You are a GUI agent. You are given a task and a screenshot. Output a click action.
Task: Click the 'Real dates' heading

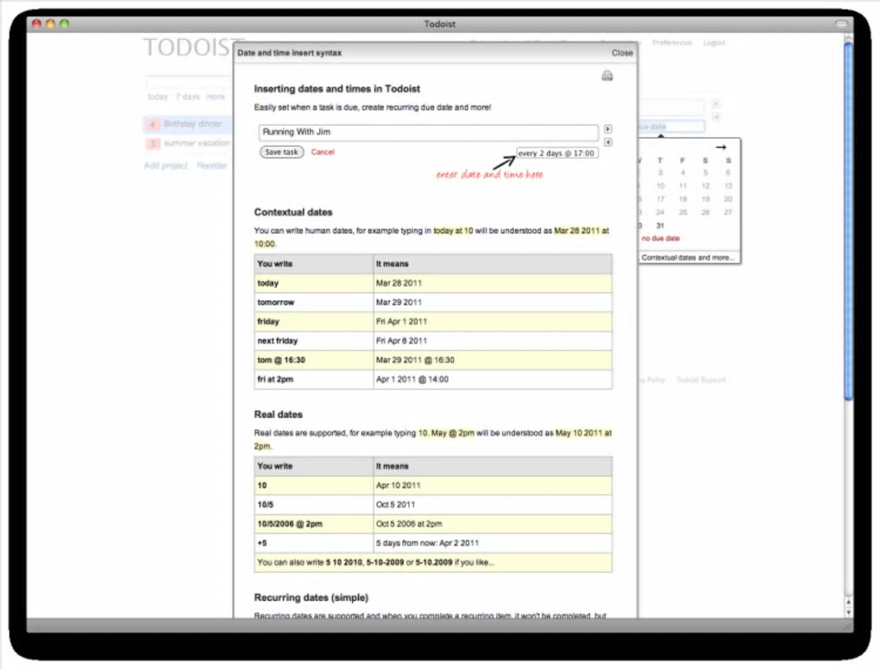point(278,414)
